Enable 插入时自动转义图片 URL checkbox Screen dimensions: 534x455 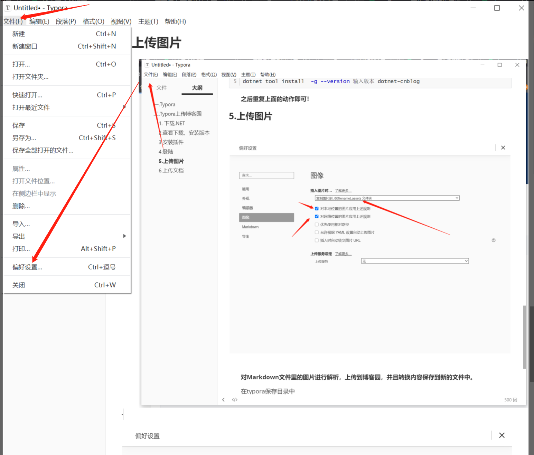click(x=317, y=240)
